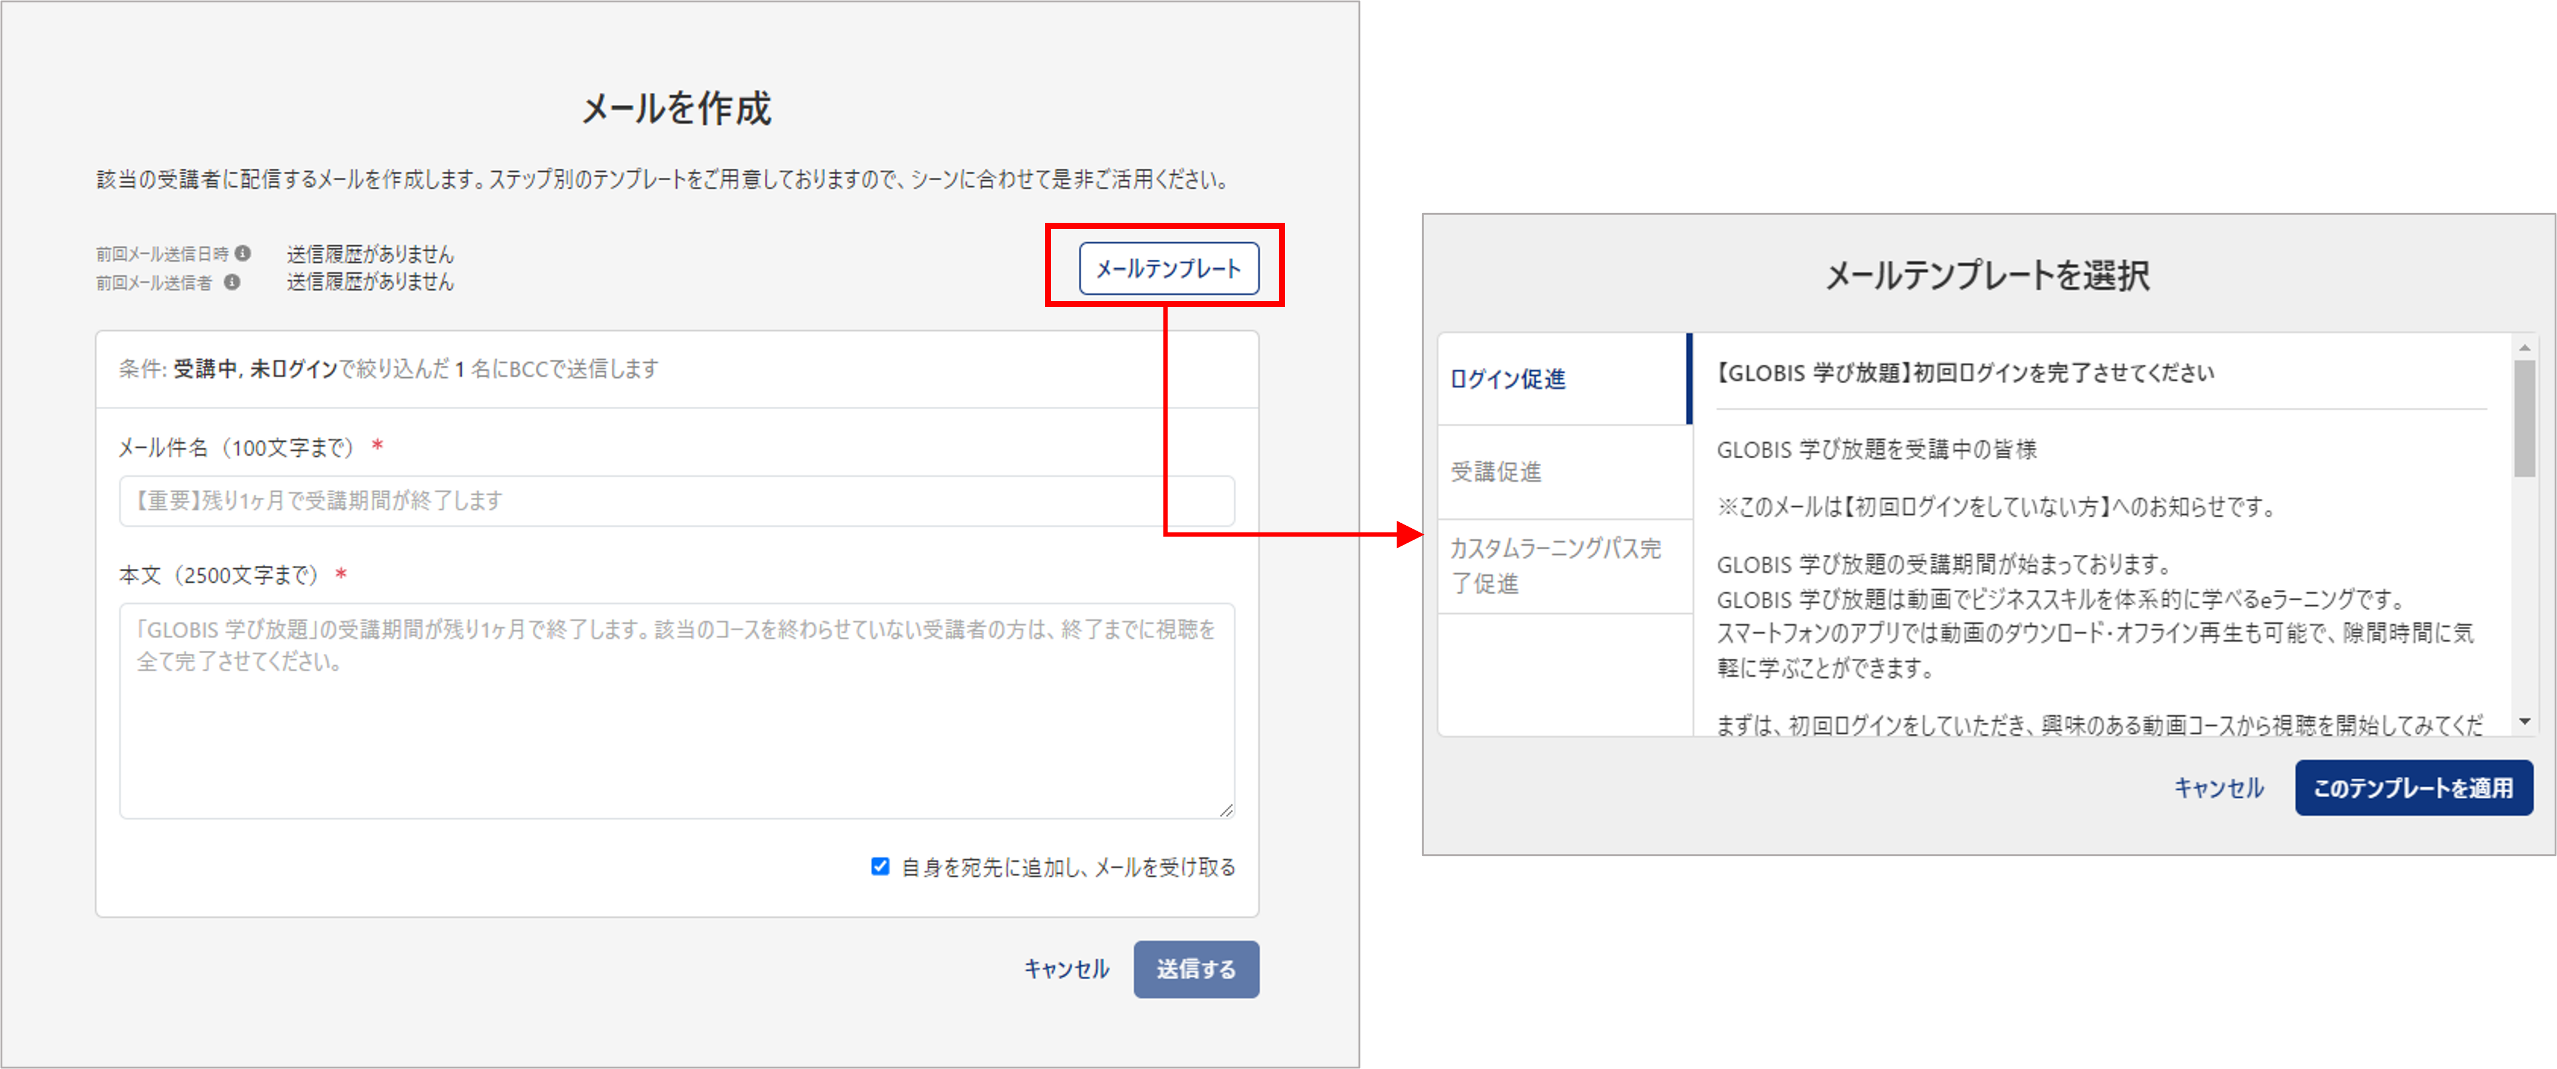
Task: Click the 条件 recipient summary row
Action: coord(677,369)
